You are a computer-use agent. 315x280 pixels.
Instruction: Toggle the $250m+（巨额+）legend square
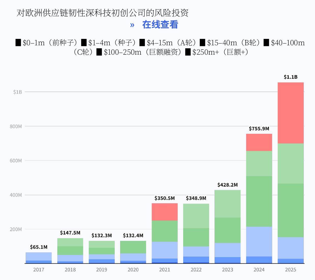(x=188, y=52)
